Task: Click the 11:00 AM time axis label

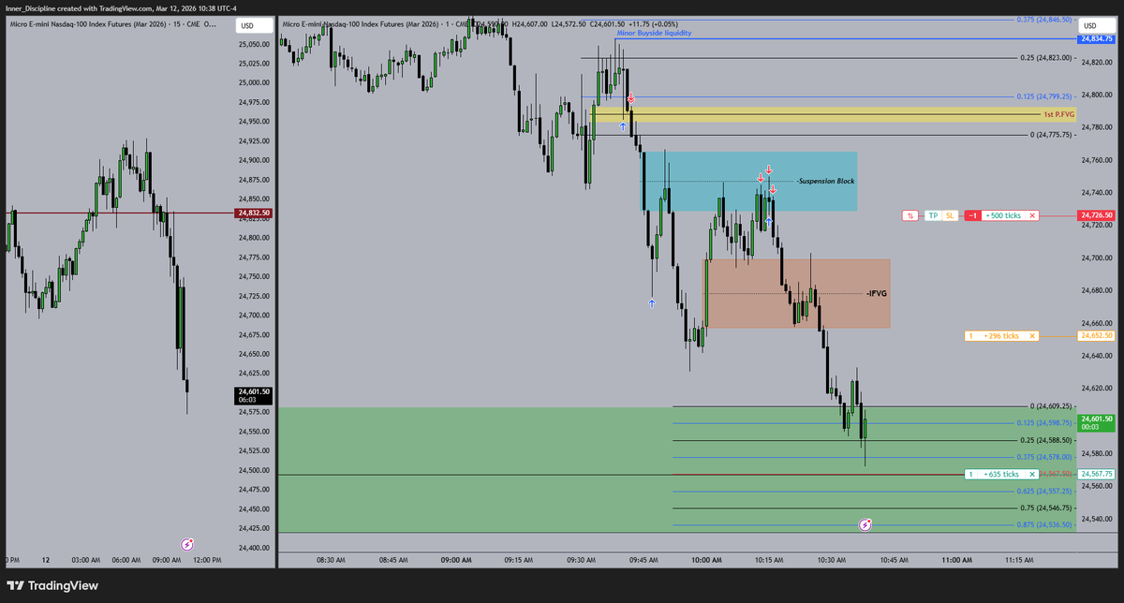Action: click(956, 560)
